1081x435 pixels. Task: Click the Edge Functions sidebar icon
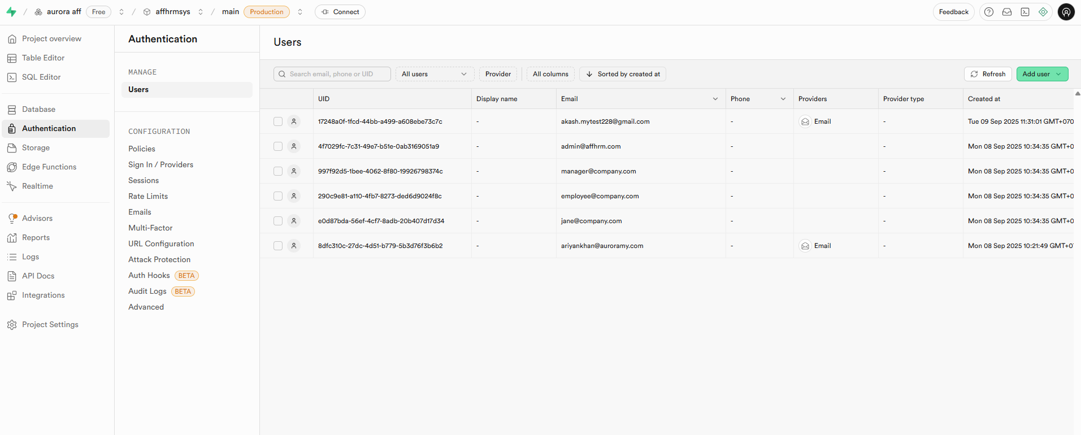pyautogui.click(x=12, y=167)
